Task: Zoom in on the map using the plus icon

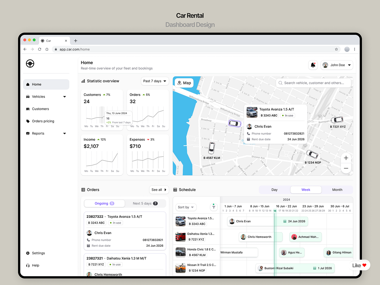Action: tap(346, 158)
